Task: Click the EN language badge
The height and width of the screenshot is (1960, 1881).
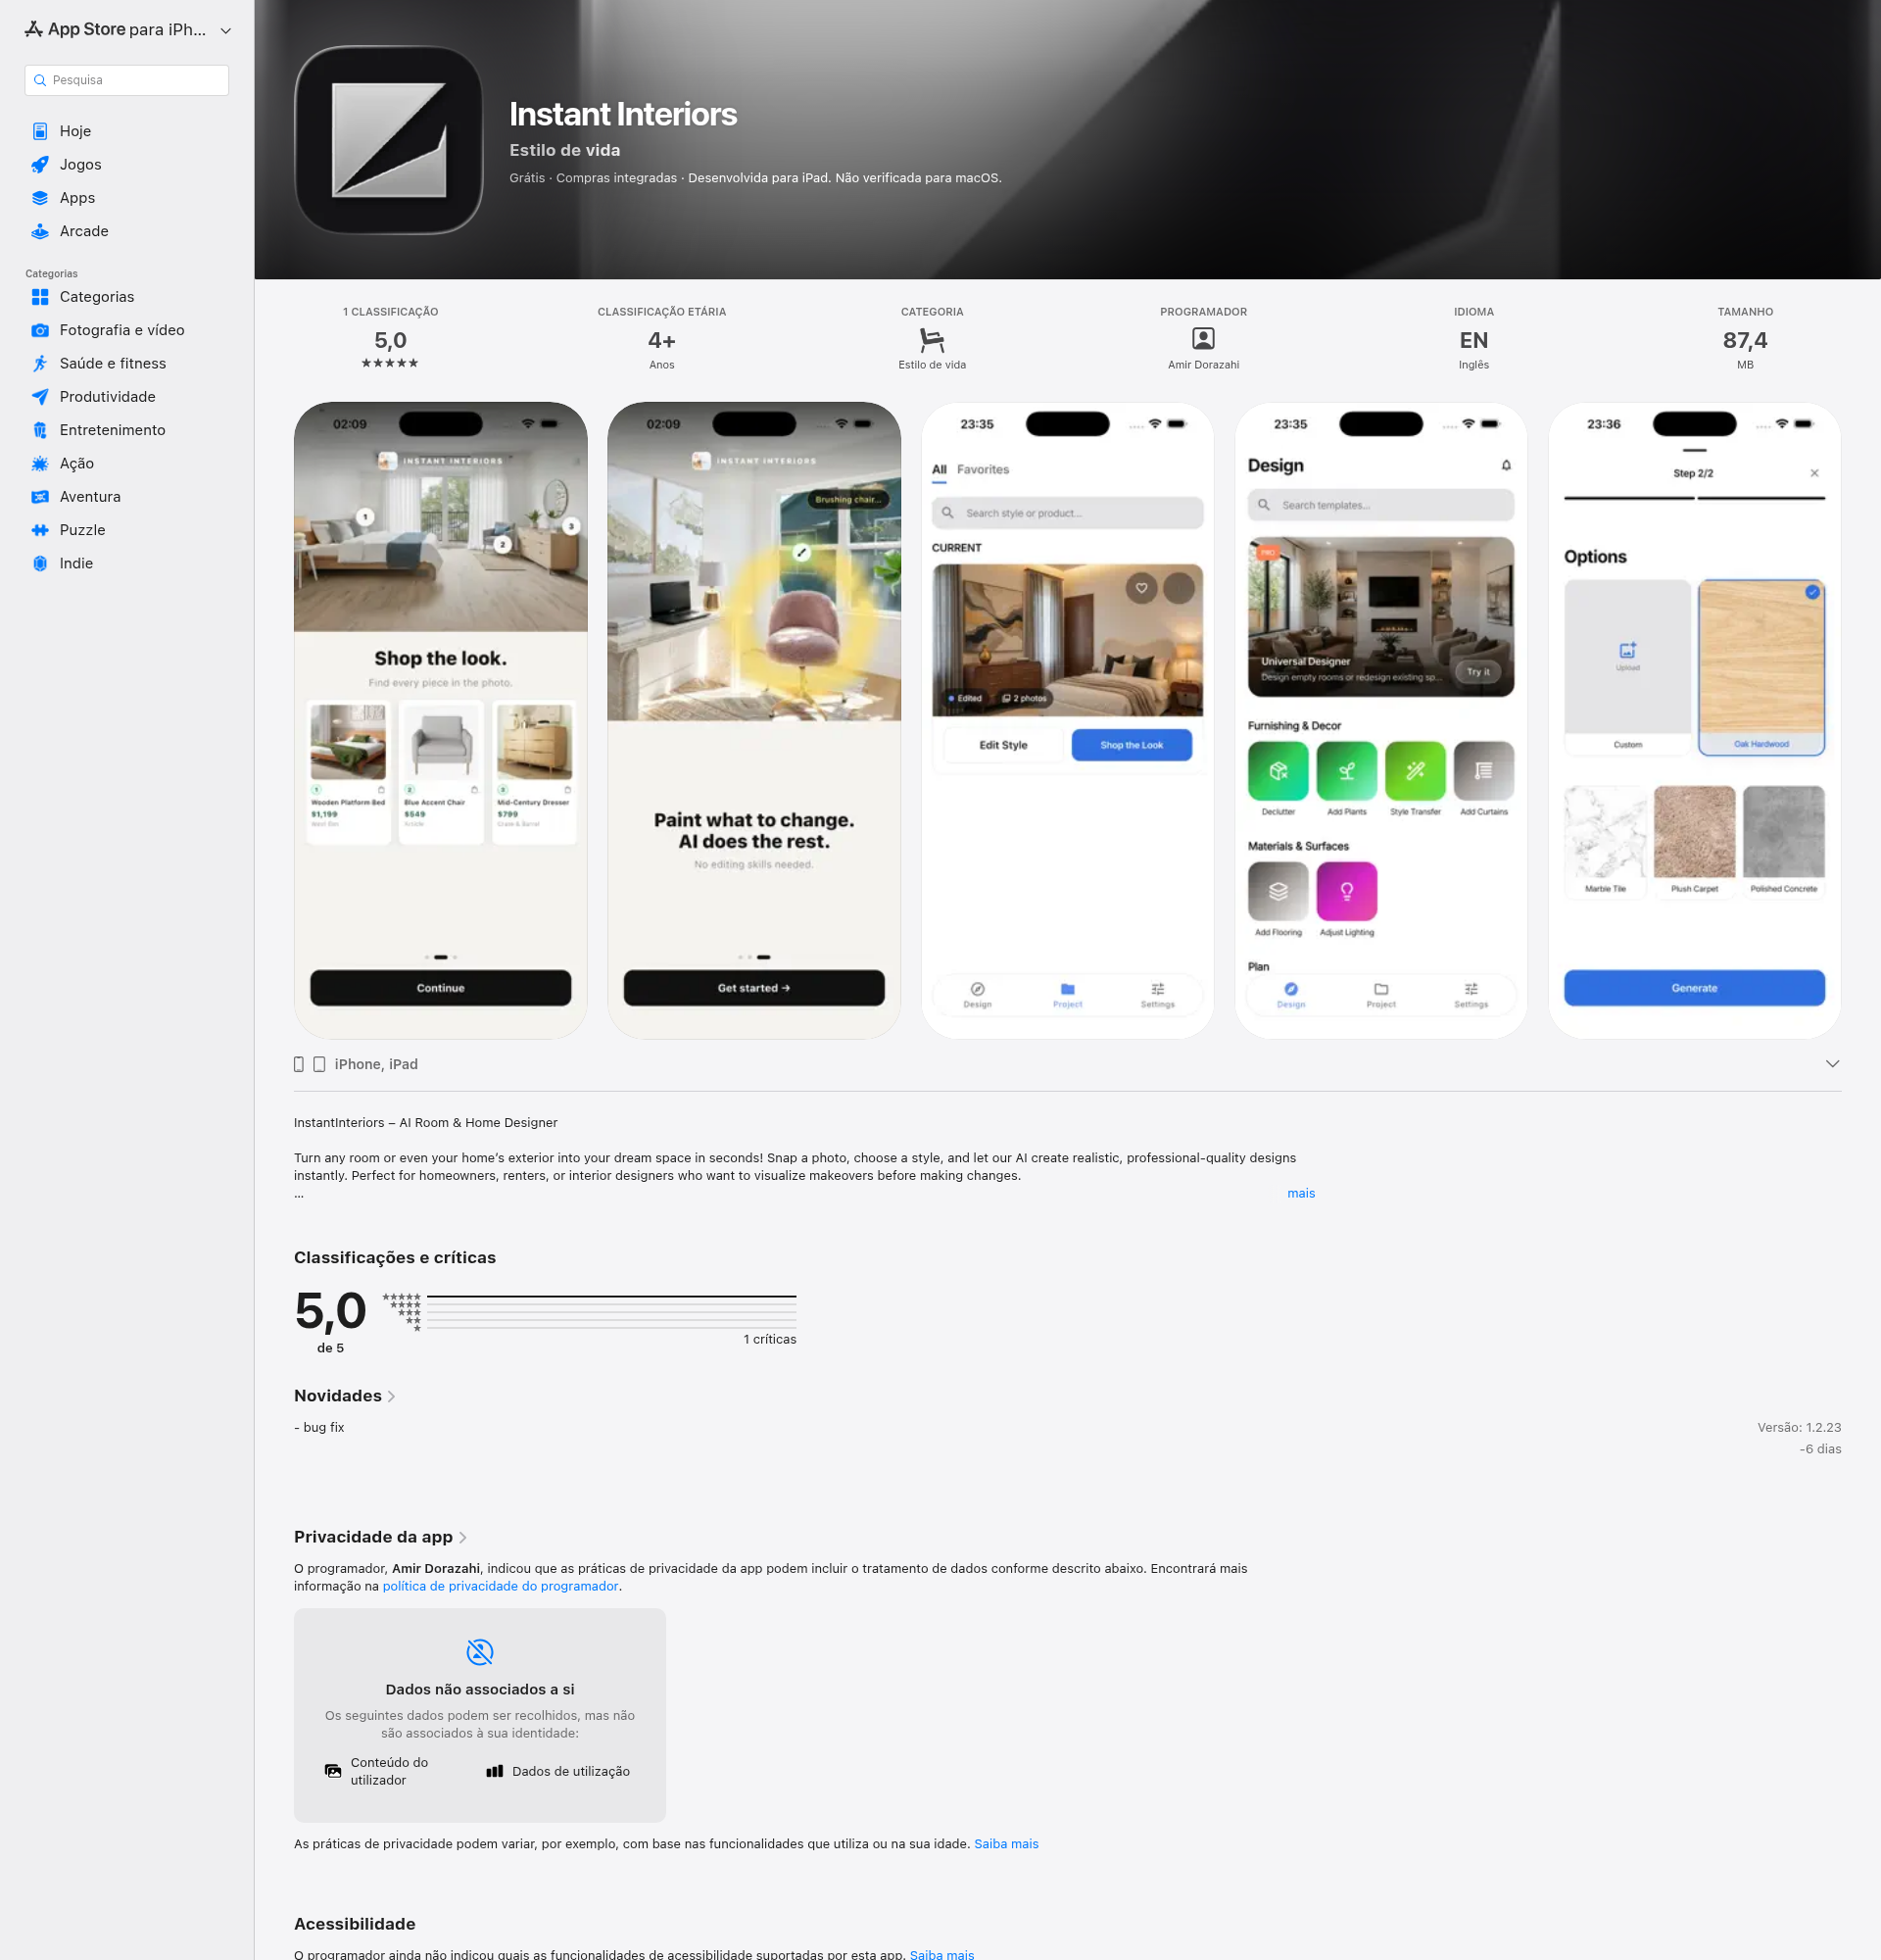Action: pos(1473,340)
